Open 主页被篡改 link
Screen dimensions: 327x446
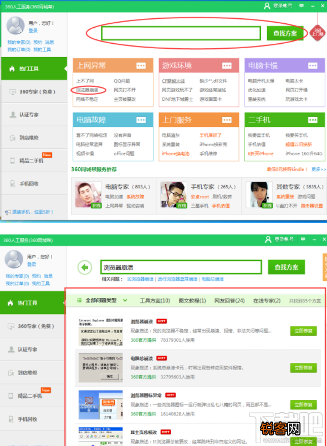click(125, 99)
